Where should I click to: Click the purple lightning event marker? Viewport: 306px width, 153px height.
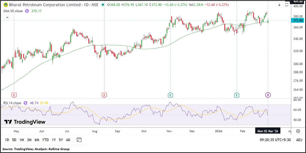(x=268, y=95)
